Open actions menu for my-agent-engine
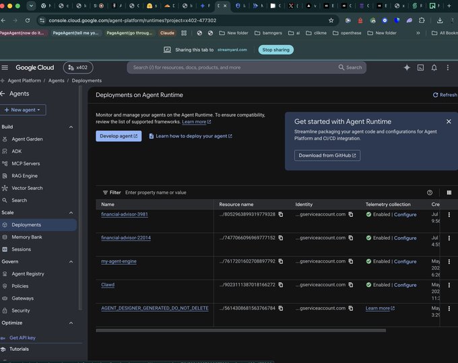Screen dimensions: 458x363 click(x=449, y=261)
